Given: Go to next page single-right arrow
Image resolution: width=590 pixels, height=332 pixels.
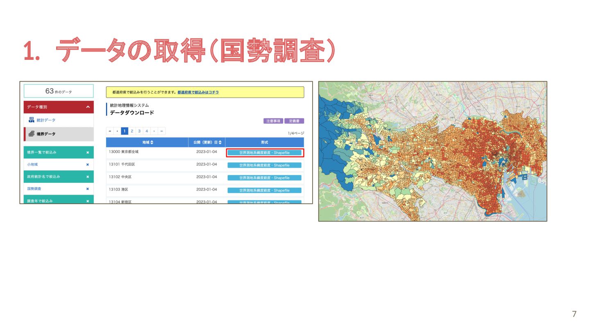Looking at the screenshot, I should click(154, 131).
